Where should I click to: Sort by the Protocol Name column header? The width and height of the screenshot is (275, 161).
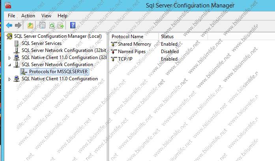134,37
